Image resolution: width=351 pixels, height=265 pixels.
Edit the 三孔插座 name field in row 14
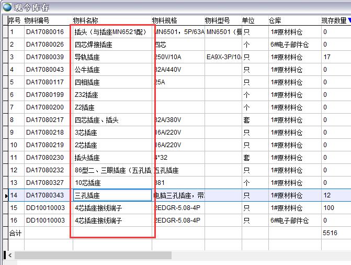coord(112,195)
